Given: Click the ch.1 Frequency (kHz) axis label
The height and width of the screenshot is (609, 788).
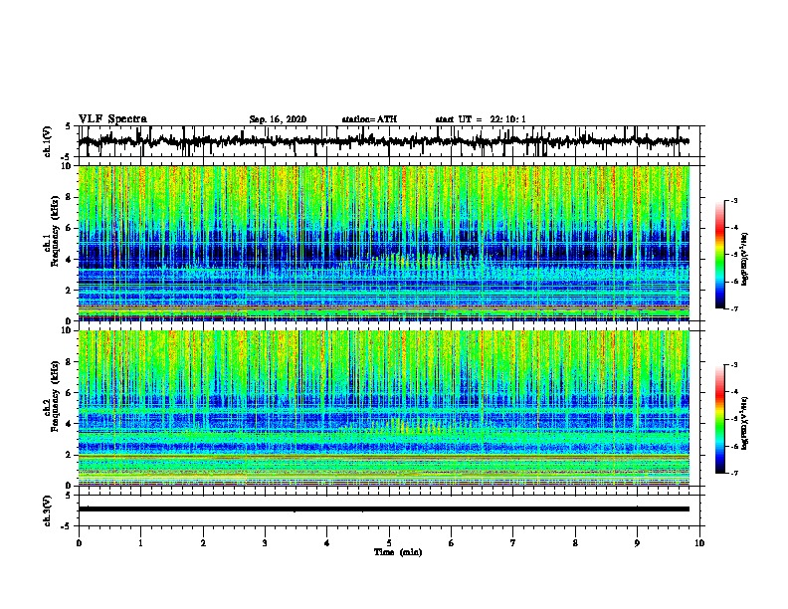Looking at the screenshot, I should (x=51, y=231).
